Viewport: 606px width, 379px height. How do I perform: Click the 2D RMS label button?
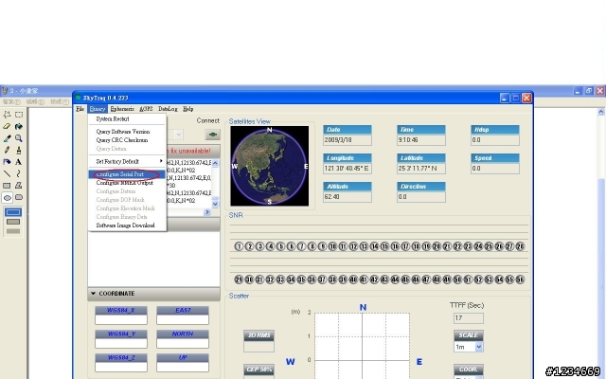[258, 335]
